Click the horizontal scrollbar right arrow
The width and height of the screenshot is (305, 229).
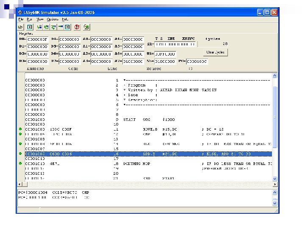[275, 184]
